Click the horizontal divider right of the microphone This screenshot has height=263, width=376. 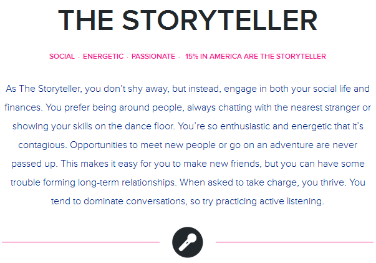point(294,242)
